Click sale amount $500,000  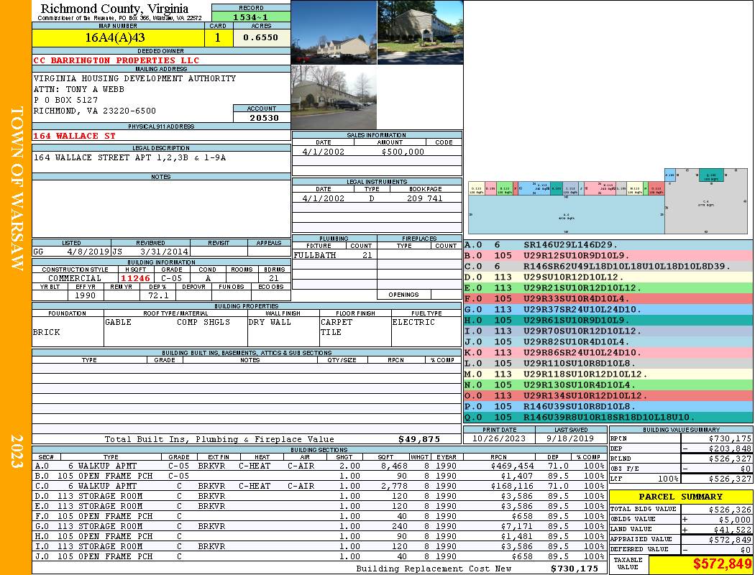[x=403, y=152]
